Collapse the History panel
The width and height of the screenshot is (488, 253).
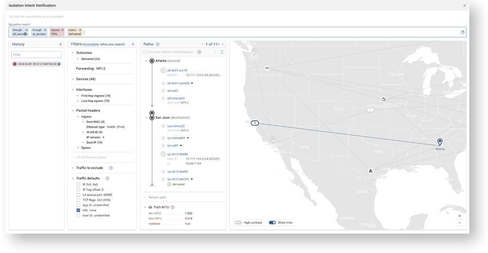tap(60, 44)
